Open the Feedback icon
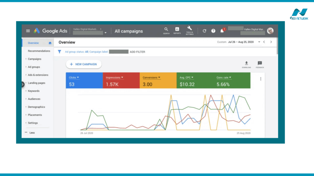Screen dimensions: 314x176 [x=260, y=65]
